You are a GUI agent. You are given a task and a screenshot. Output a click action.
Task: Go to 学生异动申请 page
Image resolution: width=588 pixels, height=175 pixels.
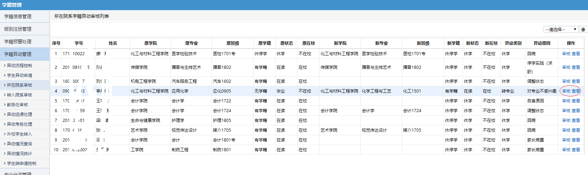click(x=20, y=75)
